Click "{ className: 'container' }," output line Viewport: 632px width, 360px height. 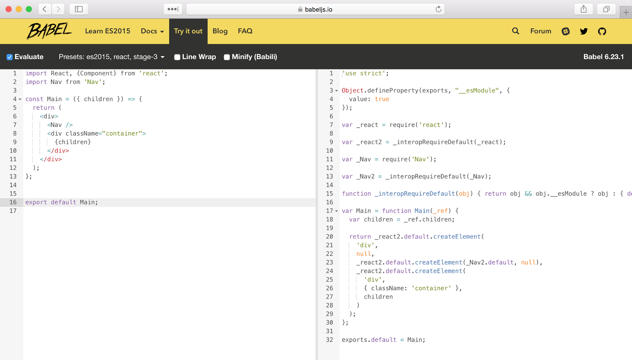click(x=413, y=288)
